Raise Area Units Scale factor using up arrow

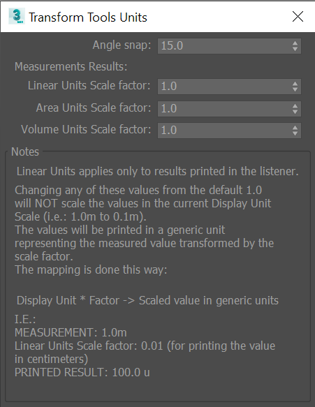point(295,106)
